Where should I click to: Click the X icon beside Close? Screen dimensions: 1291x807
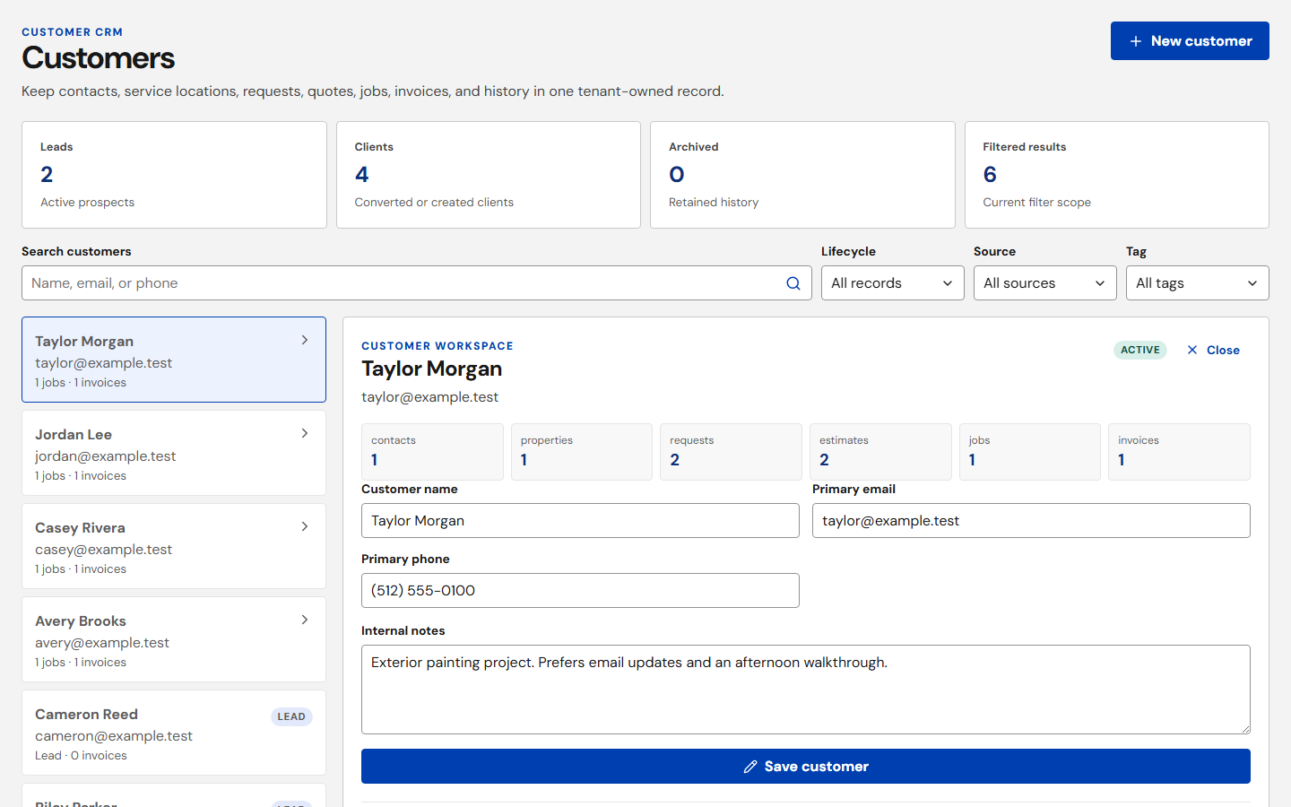pos(1192,350)
